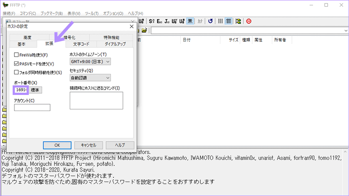The image size is (349, 196).
Task: Click the アカウント input field
Action: pyautogui.click(x=32, y=108)
